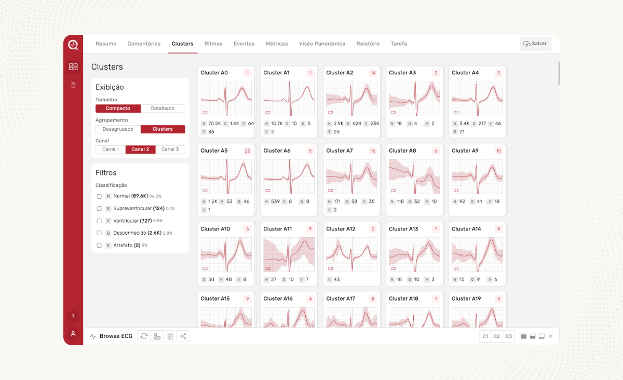Set grouping to Desagrupado

pos(118,129)
